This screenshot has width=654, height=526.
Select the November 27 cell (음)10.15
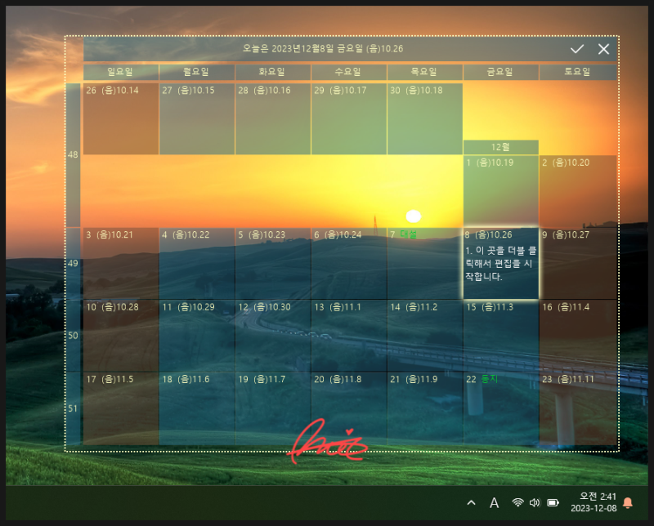coord(197,118)
